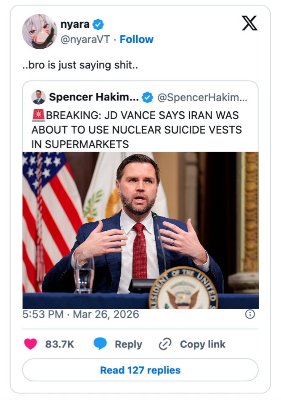Open the Spencer Hakim display name
The image size is (281, 400).
(x=93, y=97)
